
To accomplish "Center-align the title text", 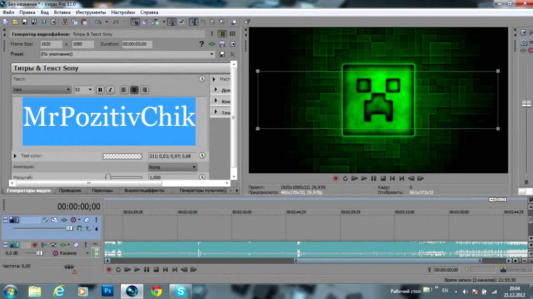I will click(134, 90).
